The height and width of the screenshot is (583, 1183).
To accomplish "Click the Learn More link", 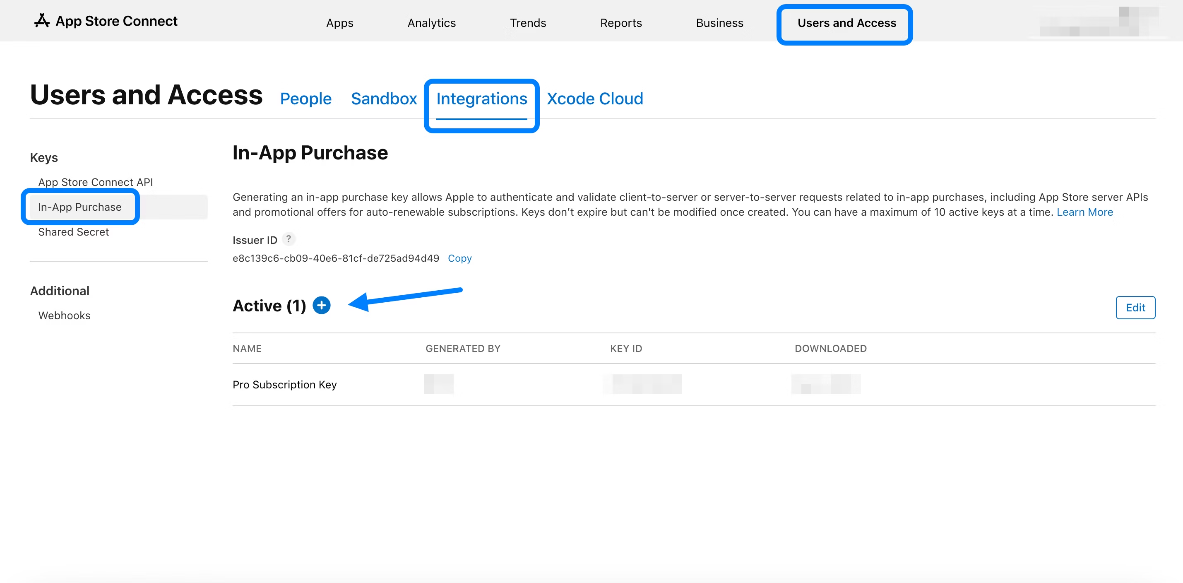I will [x=1084, y=212].
